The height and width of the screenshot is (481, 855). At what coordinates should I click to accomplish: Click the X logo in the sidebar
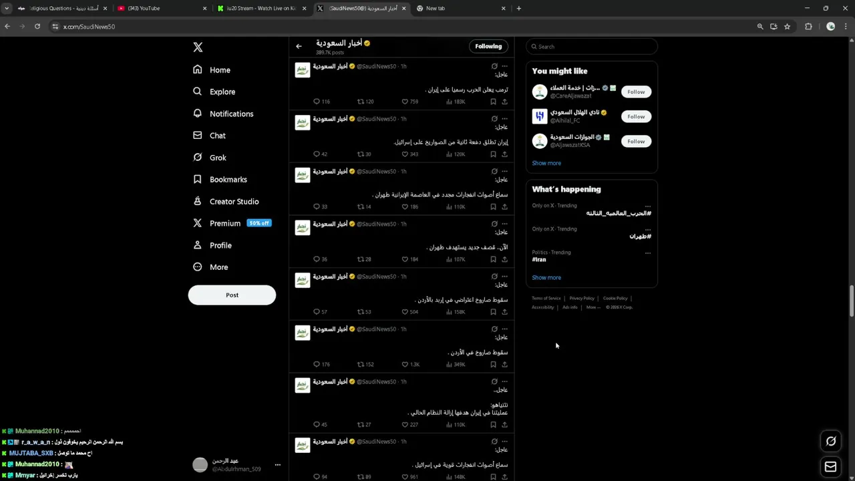198,47
